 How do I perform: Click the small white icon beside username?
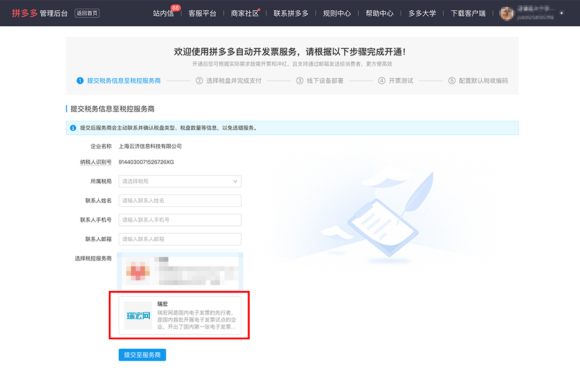click(561, 13)
